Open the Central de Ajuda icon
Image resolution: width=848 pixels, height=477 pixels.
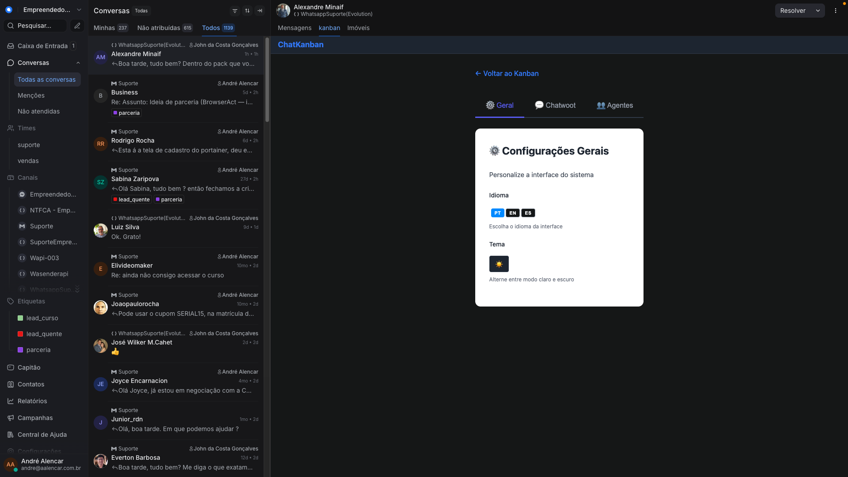pyautogui.click(x=11, y=435)
